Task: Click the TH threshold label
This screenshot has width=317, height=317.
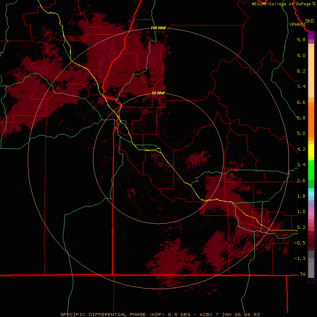Action: click(303, 274)
